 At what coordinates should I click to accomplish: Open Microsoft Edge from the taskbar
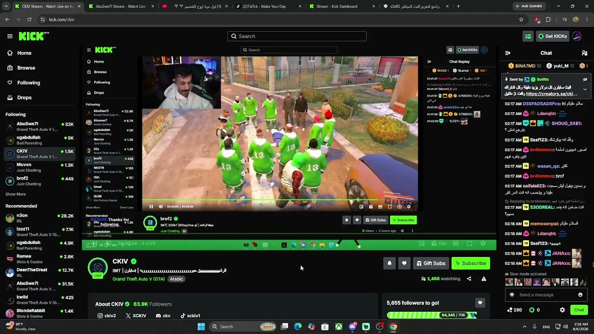coord(298,327)
